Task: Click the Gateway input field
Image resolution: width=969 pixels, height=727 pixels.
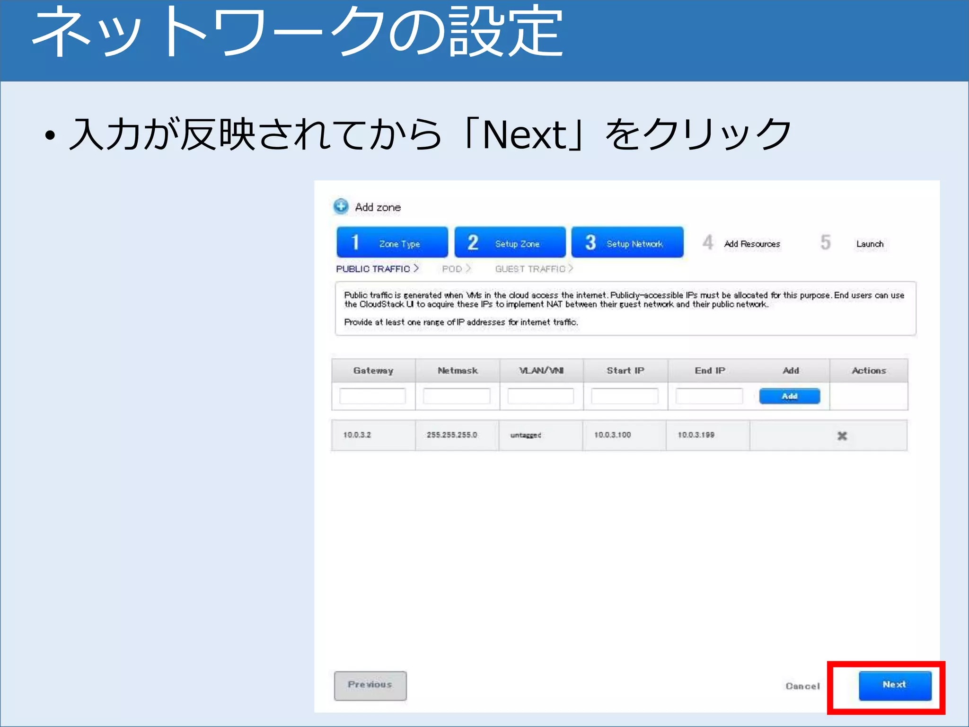Action: 372,396
